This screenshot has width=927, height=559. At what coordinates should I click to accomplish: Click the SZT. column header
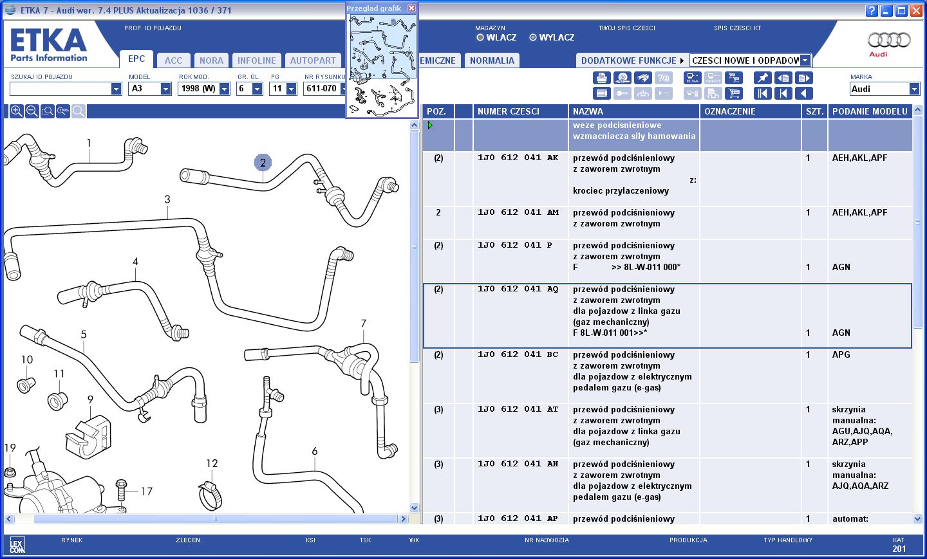(814, 111)
